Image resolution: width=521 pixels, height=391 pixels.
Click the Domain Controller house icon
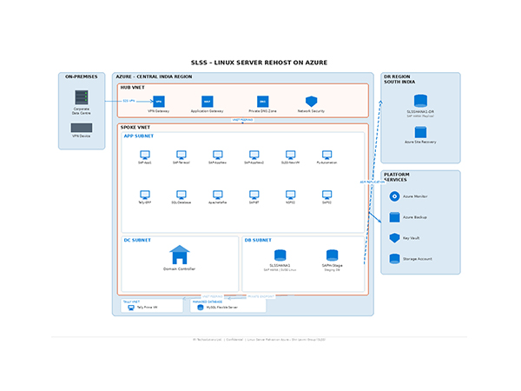point(180,255)
